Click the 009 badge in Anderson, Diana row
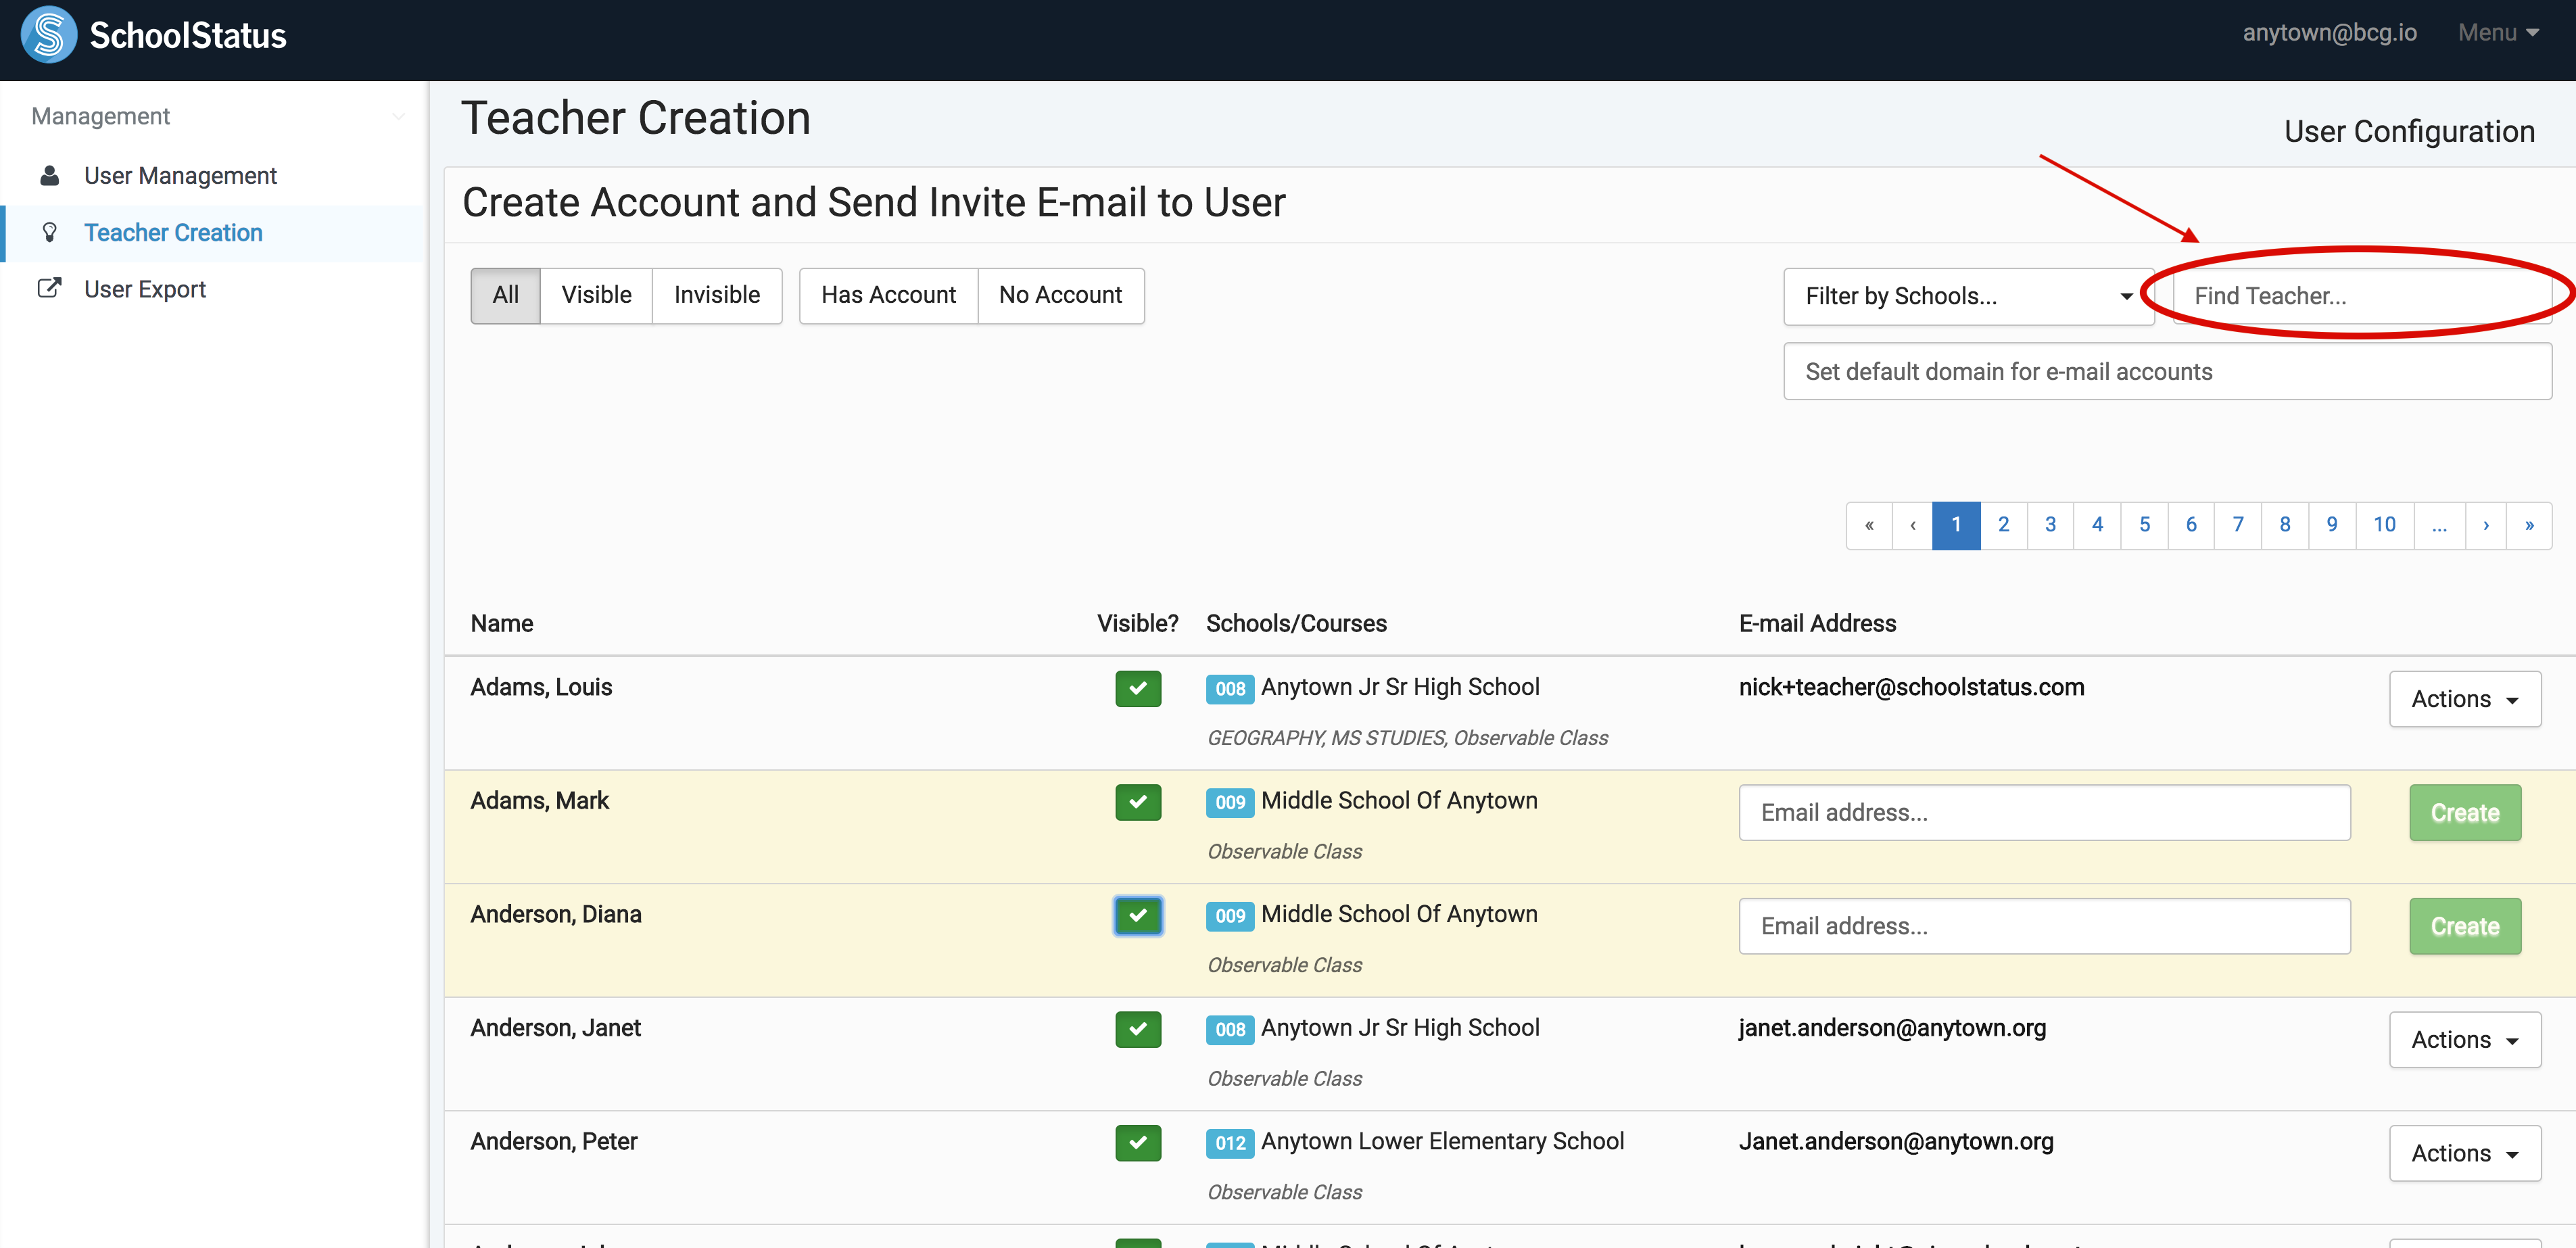The height and width of the screenshot is (1248, 2576). point(1230,916)
